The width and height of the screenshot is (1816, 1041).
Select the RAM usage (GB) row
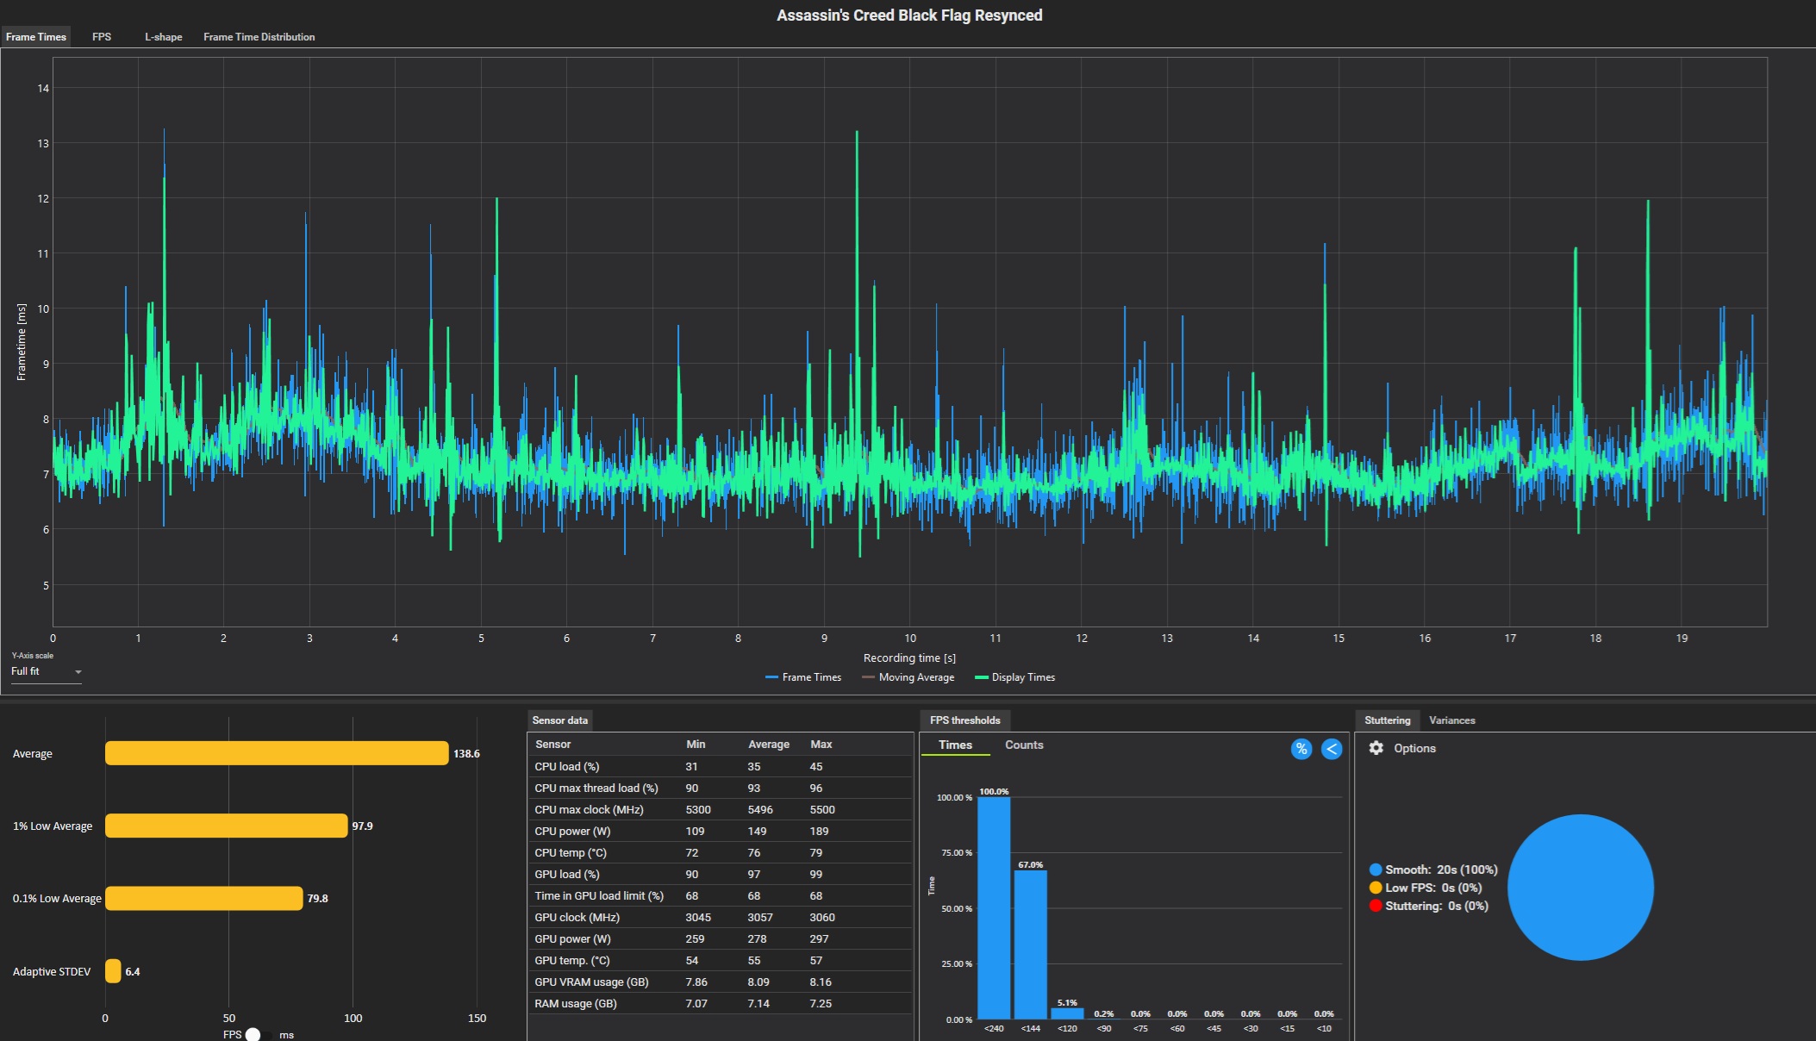click(720, 1004)
